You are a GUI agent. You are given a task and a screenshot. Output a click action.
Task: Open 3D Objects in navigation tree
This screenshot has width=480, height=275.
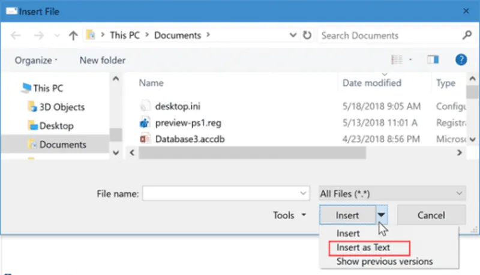(62, 107)
